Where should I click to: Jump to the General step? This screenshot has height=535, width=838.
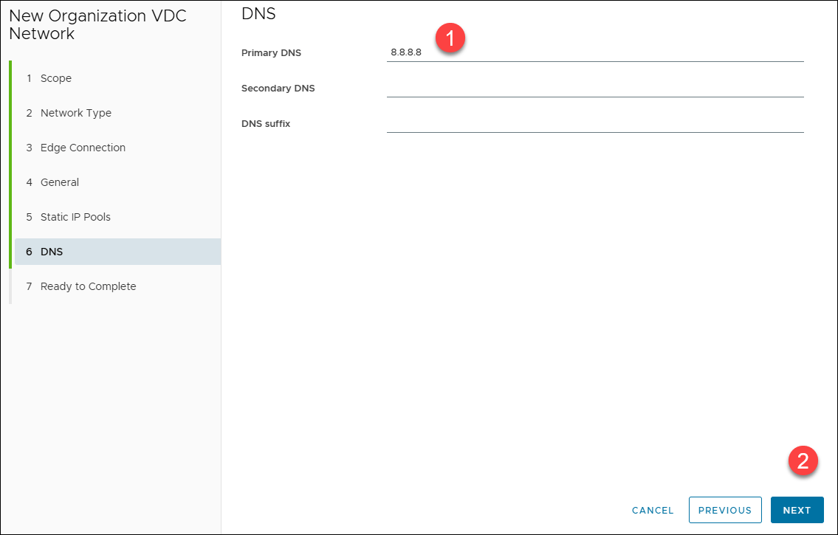click(x=59, y=182)
